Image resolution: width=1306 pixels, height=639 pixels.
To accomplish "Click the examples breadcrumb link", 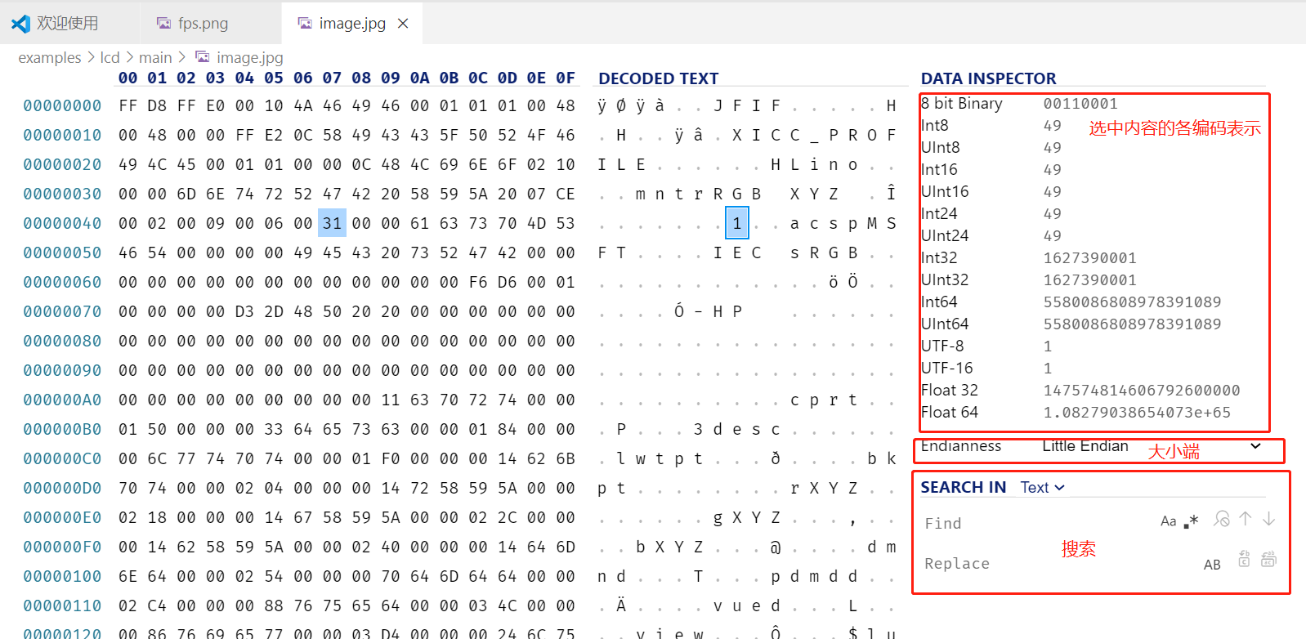I will (50, 57).
